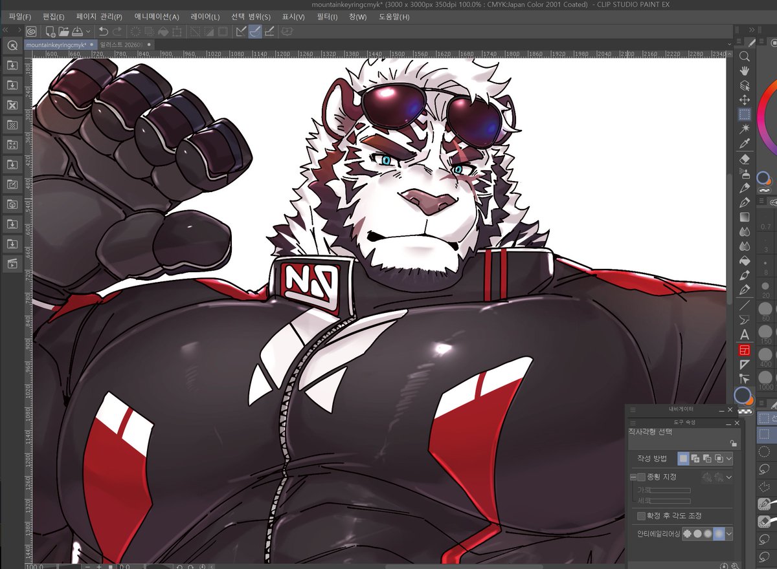Select the Eyedropper tool
This screenshot has height=569, width=777.
tap(745, 143)
